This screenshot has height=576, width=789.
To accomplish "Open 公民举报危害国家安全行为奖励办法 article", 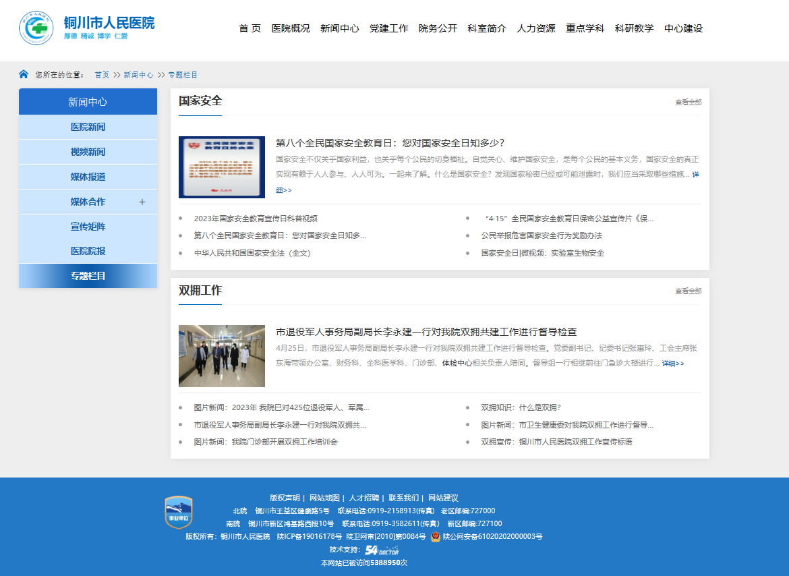I will click(541, 235).
